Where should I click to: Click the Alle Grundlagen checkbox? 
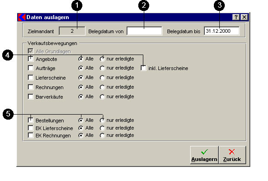(x=30, y=51)
